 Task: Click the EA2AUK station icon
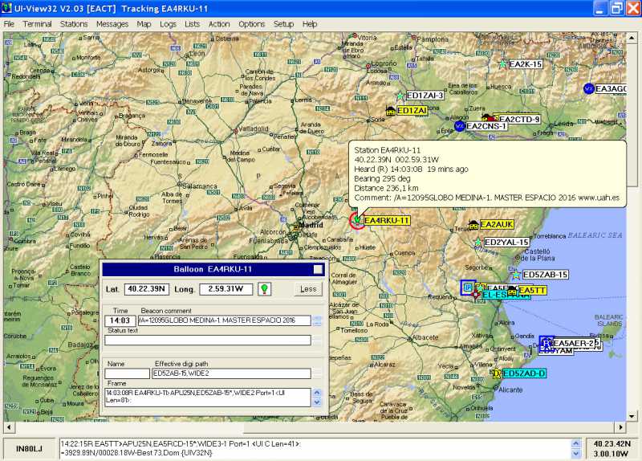coord(473,225)
